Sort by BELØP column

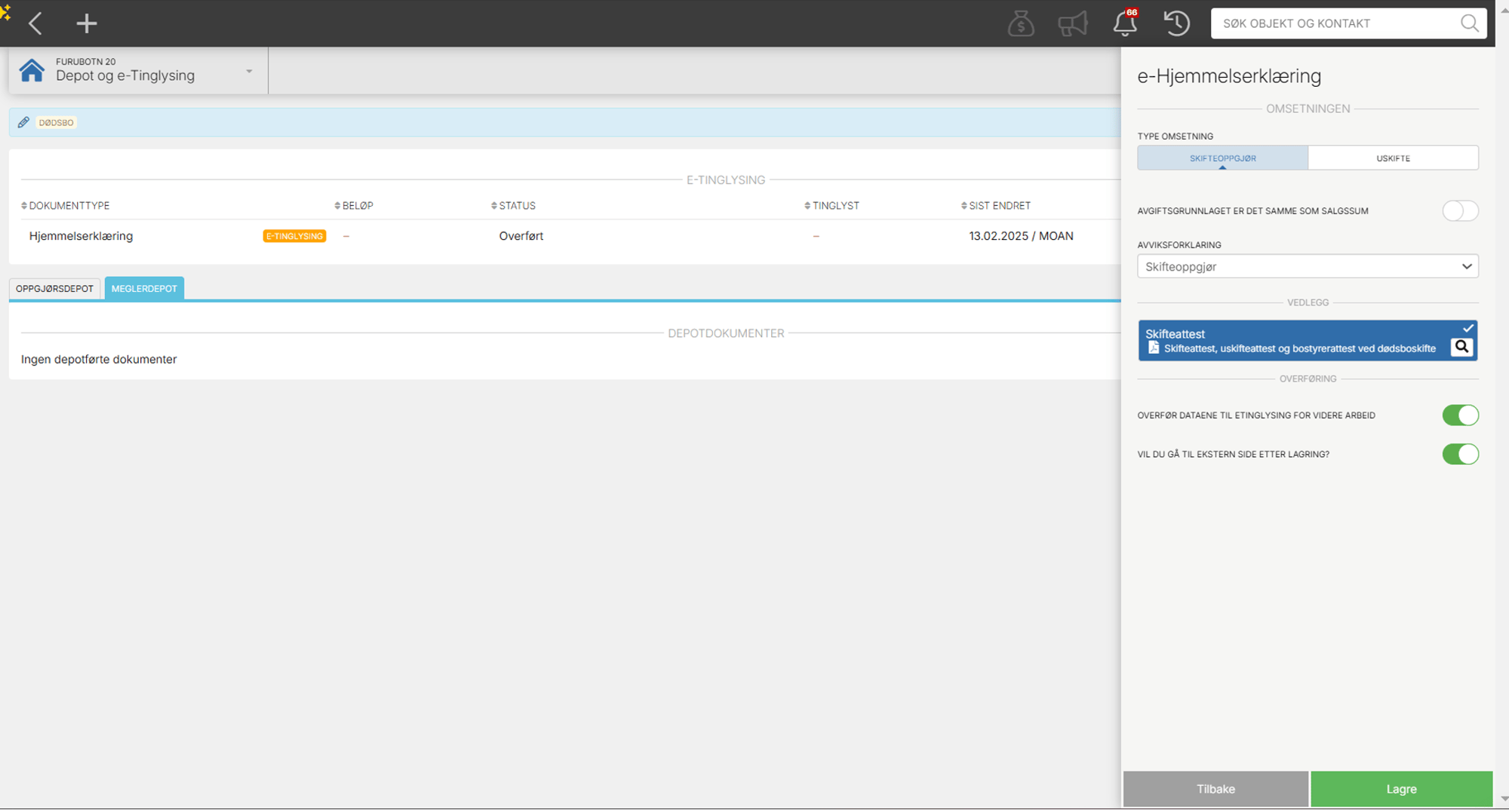coord(353,206)
